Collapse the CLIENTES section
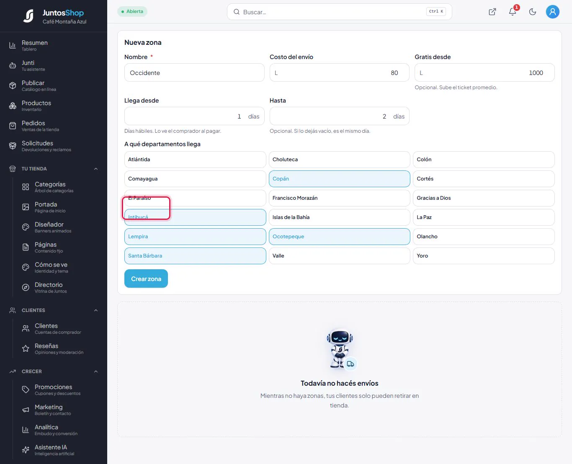The image size is (572, 464). [96, 310]
